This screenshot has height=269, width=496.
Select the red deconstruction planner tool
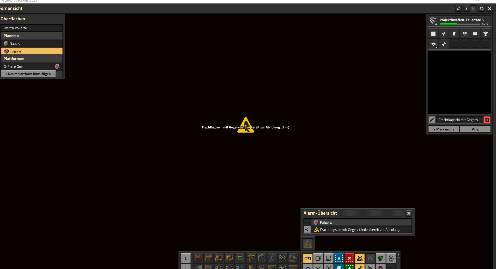(x=349, y=258)
